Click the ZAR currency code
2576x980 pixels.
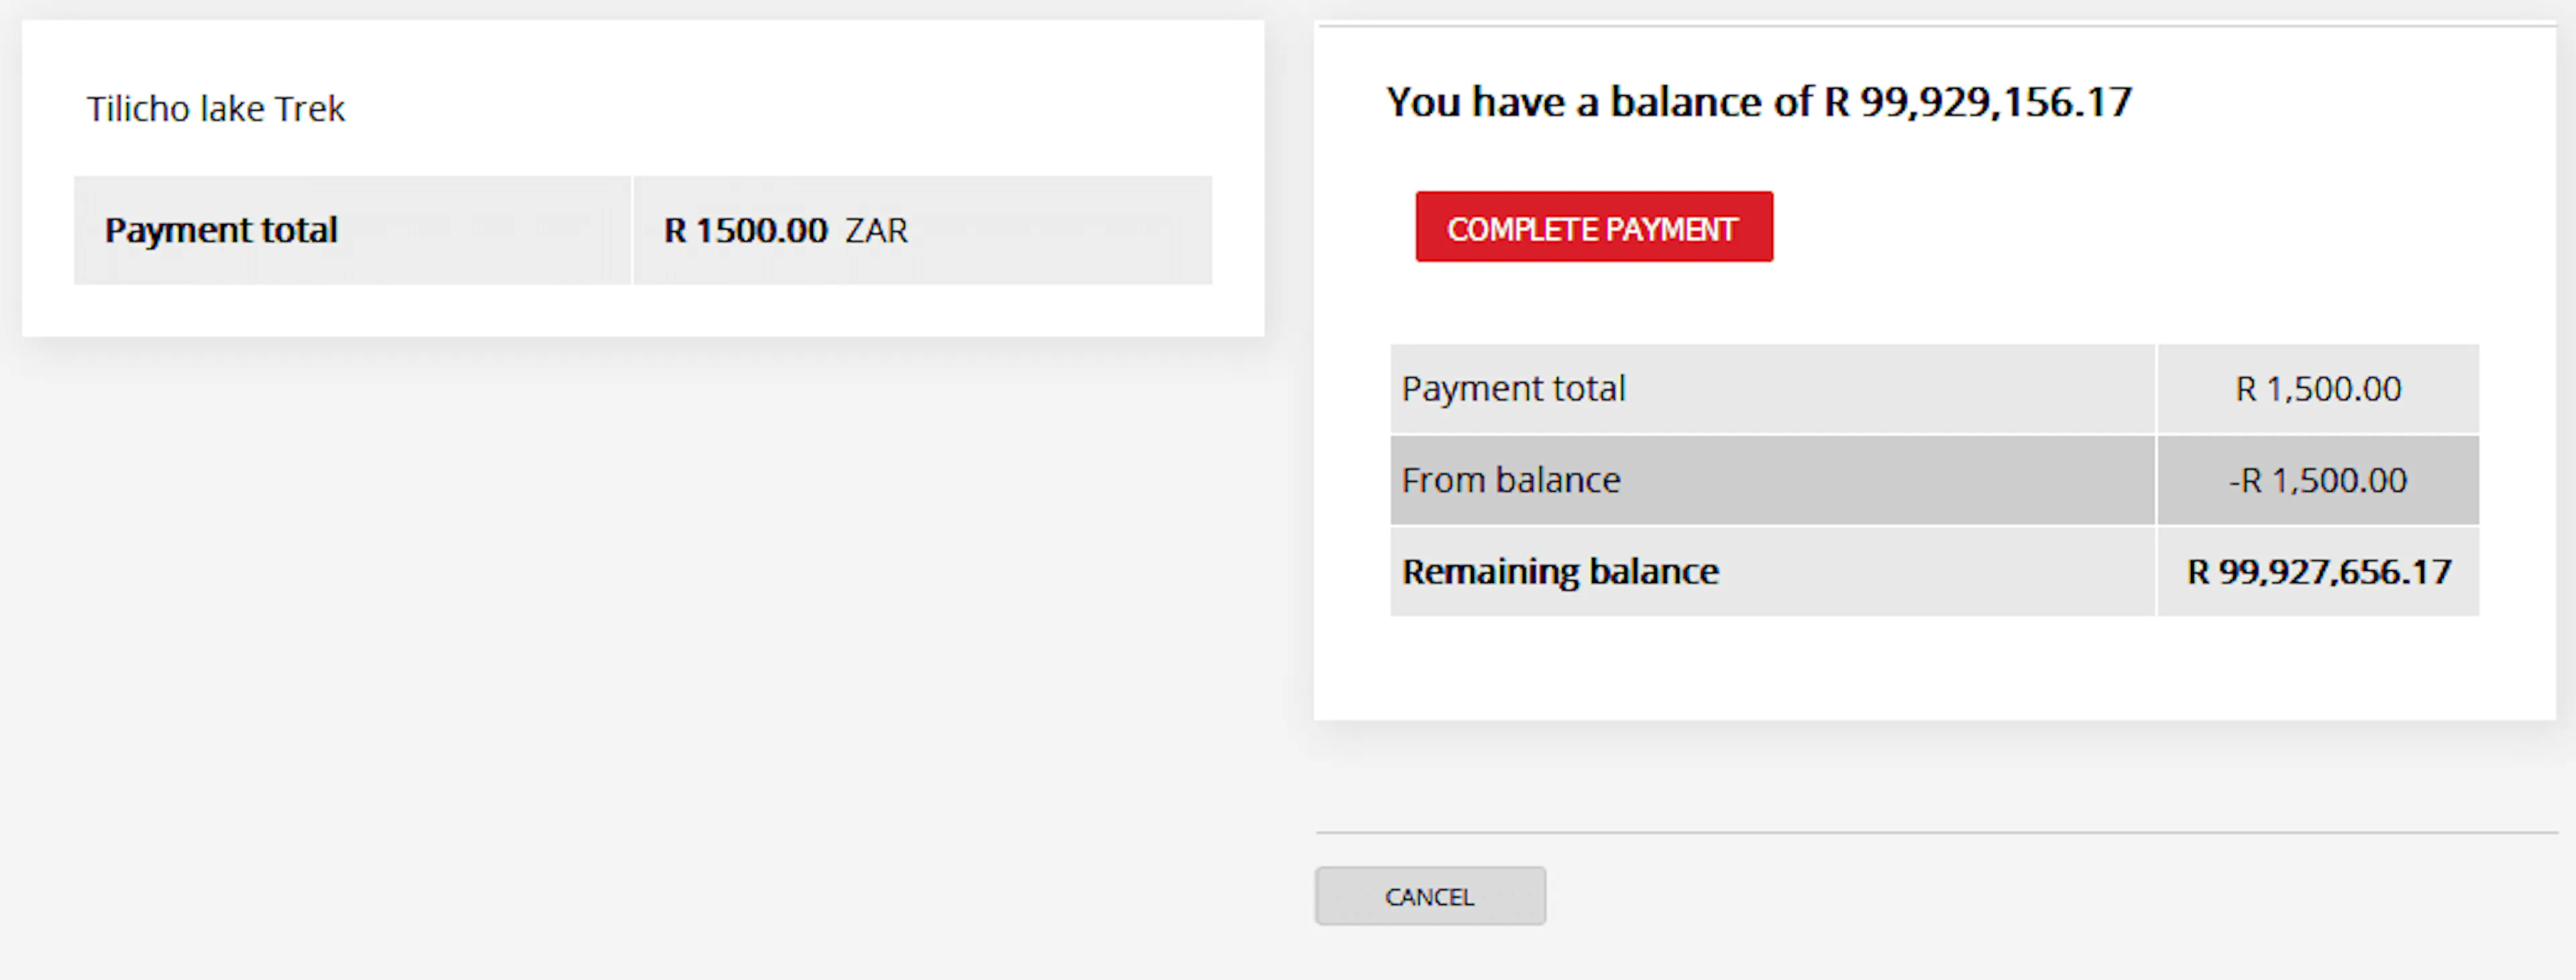(x=876, y=231)
